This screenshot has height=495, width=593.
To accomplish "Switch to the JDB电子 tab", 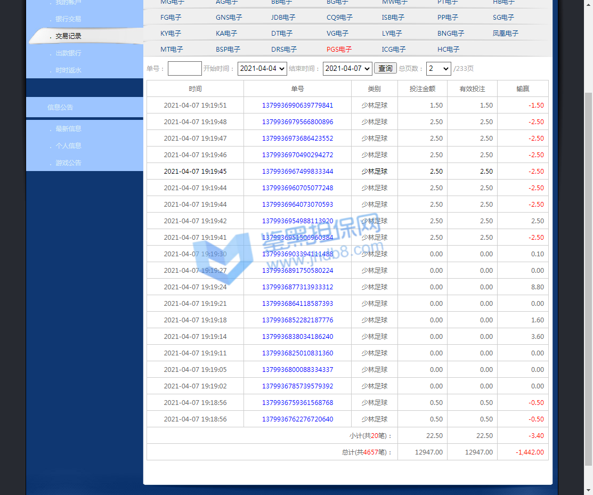I will tap(283, 18).
